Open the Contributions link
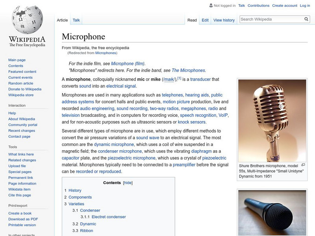Viewport: 315px width, 236px height. (258, 6)
